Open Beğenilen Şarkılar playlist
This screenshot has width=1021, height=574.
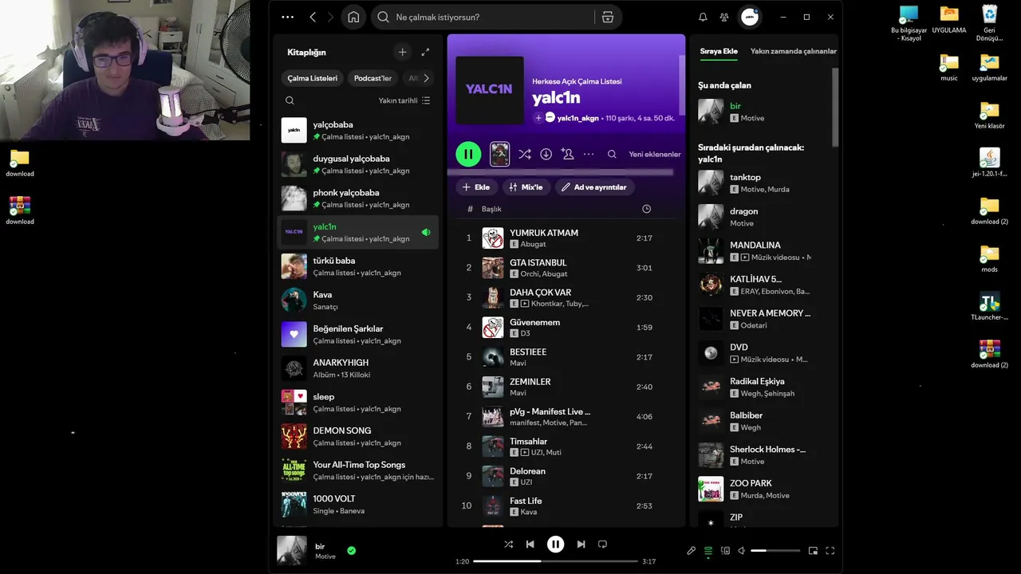pos(357,334)
